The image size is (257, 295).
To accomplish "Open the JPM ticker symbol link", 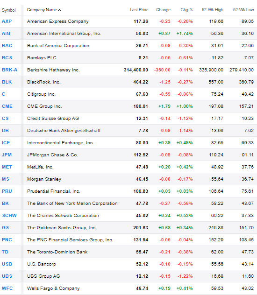I will click(7, 155).
